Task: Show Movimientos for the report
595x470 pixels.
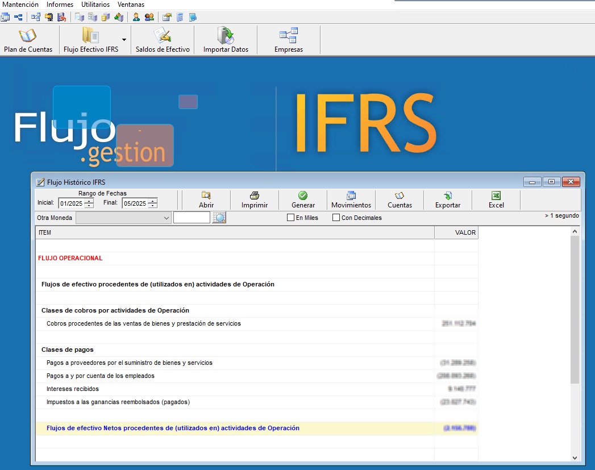Action: (x=351, y=200)
